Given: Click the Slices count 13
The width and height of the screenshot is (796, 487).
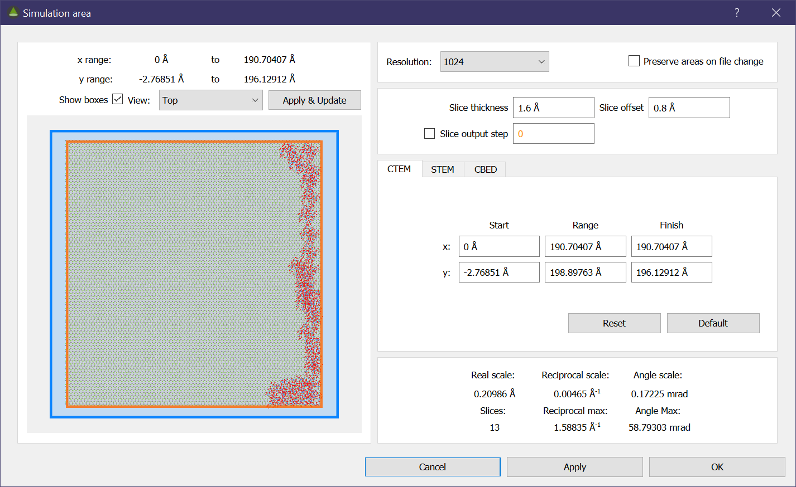Looking at the screenshot, I should click(x=495, y=427).
